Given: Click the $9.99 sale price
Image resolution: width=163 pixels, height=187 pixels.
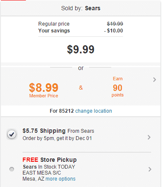Looking at the screenshot, I should coord(81,50).
